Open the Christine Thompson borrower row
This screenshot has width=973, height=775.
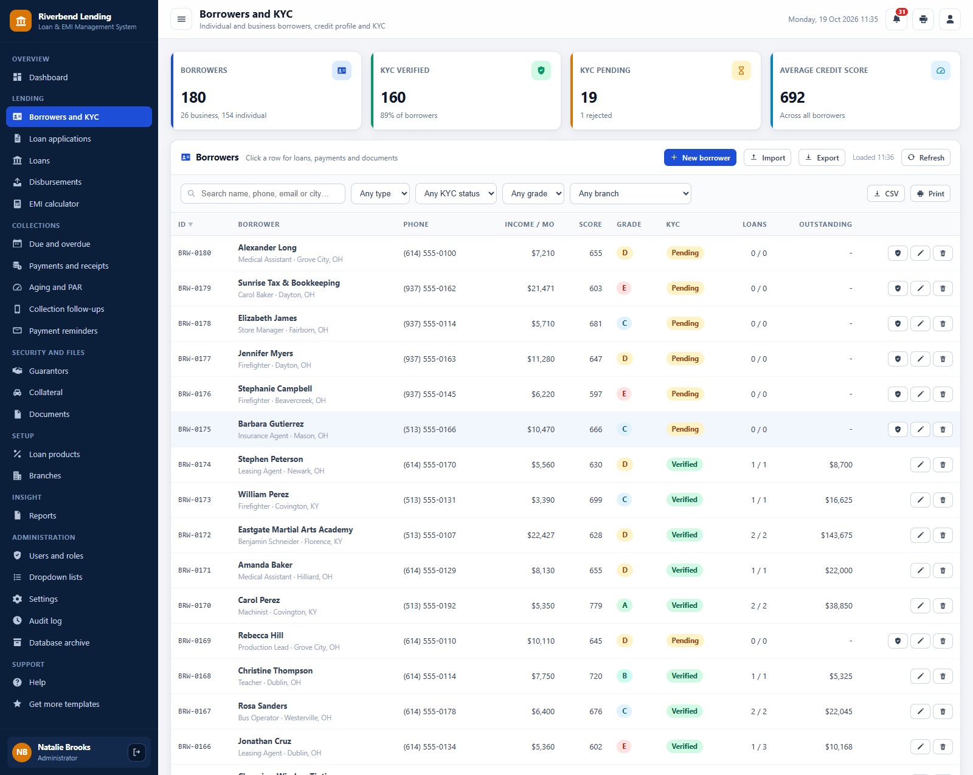click(565, 676)
